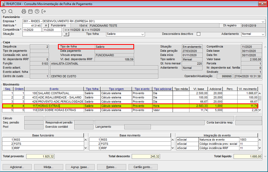Click the Adicional... button

tap(17, 167)
